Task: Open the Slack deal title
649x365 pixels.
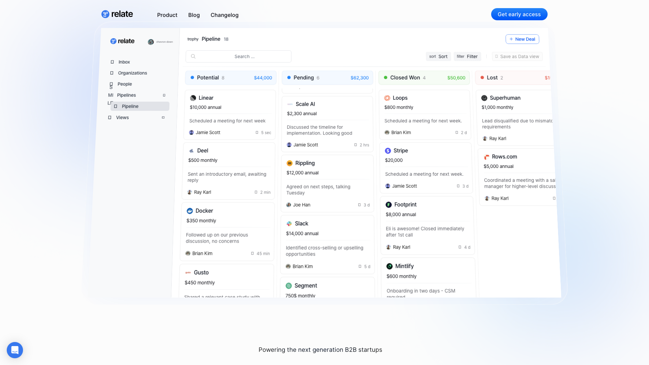Action: (302, 224)
